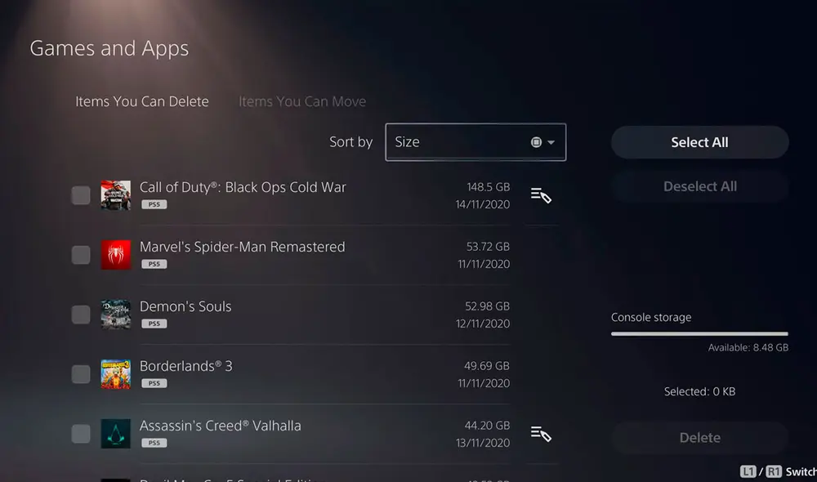Click the Select All button
Image resolution: width=817 pixels, height=482 pixels.
[700, 142]
